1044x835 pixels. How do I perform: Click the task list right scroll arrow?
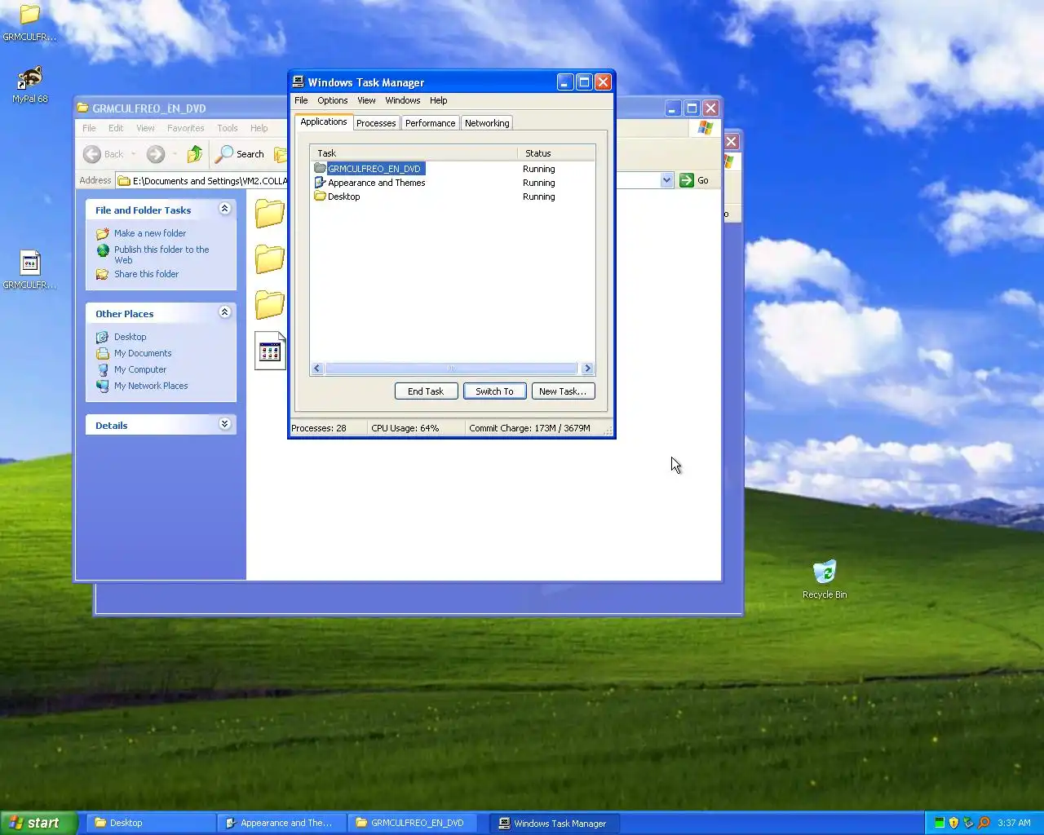coord(587,369)
